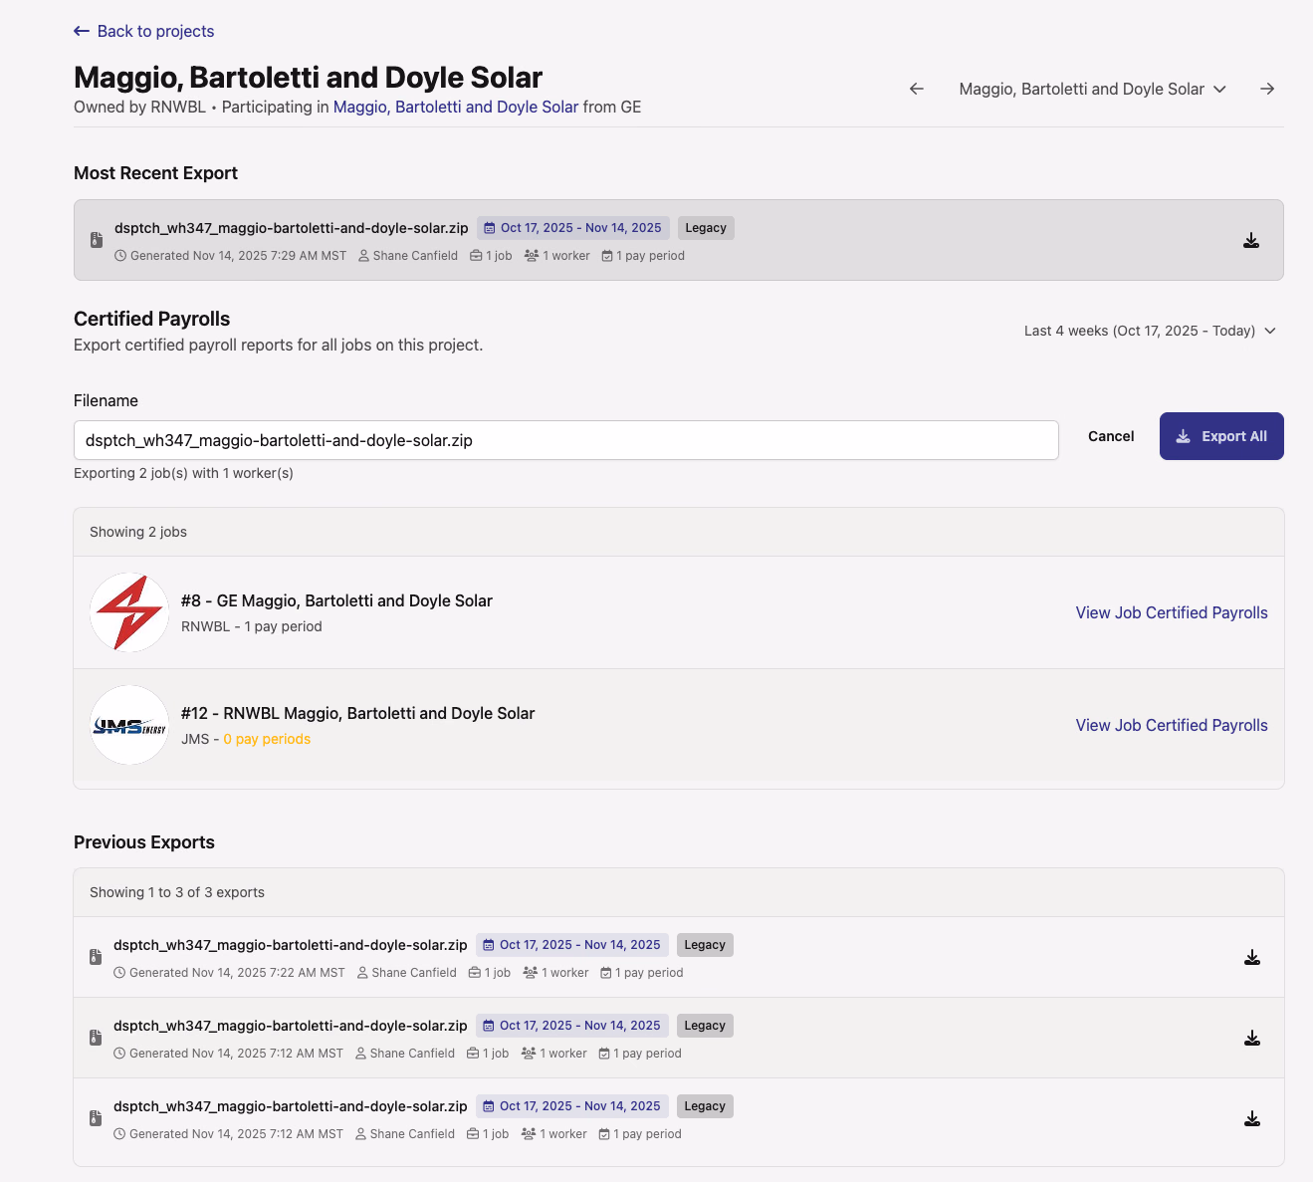Cancel the export
The image size is (1313, 1182).
click(1111, 436)
